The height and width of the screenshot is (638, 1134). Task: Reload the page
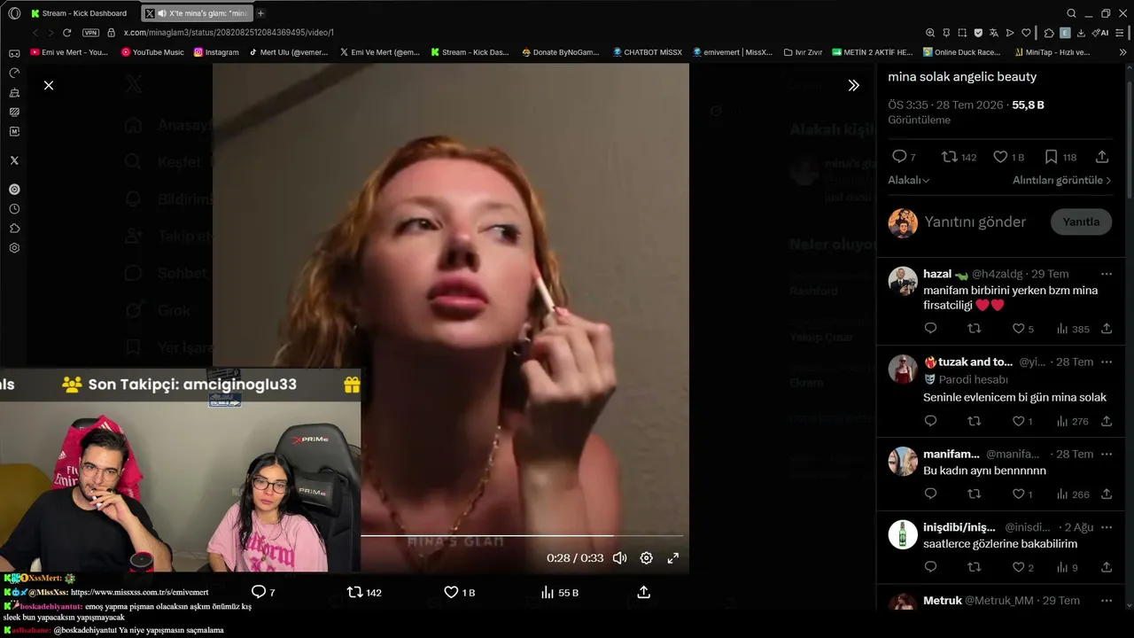point(69,33)
